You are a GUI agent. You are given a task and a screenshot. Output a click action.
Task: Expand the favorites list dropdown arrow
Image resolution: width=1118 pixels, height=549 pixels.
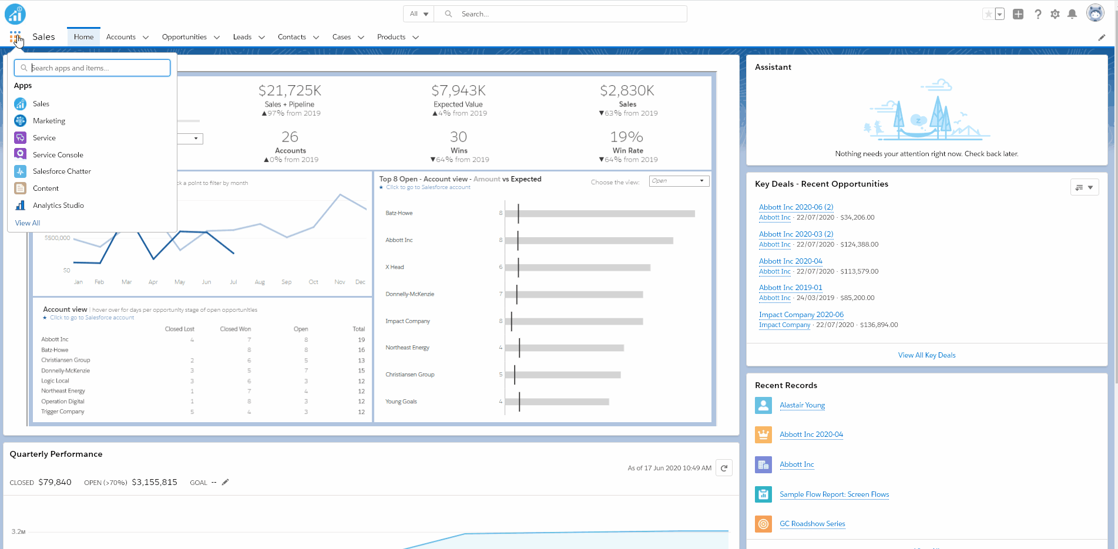(999, 14)
